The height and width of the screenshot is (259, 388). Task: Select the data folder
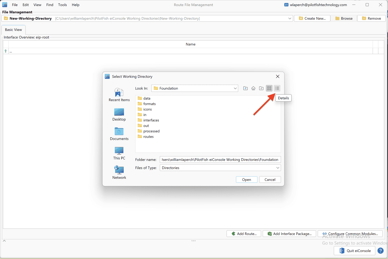pyautogui.click(x=144, y=98)
